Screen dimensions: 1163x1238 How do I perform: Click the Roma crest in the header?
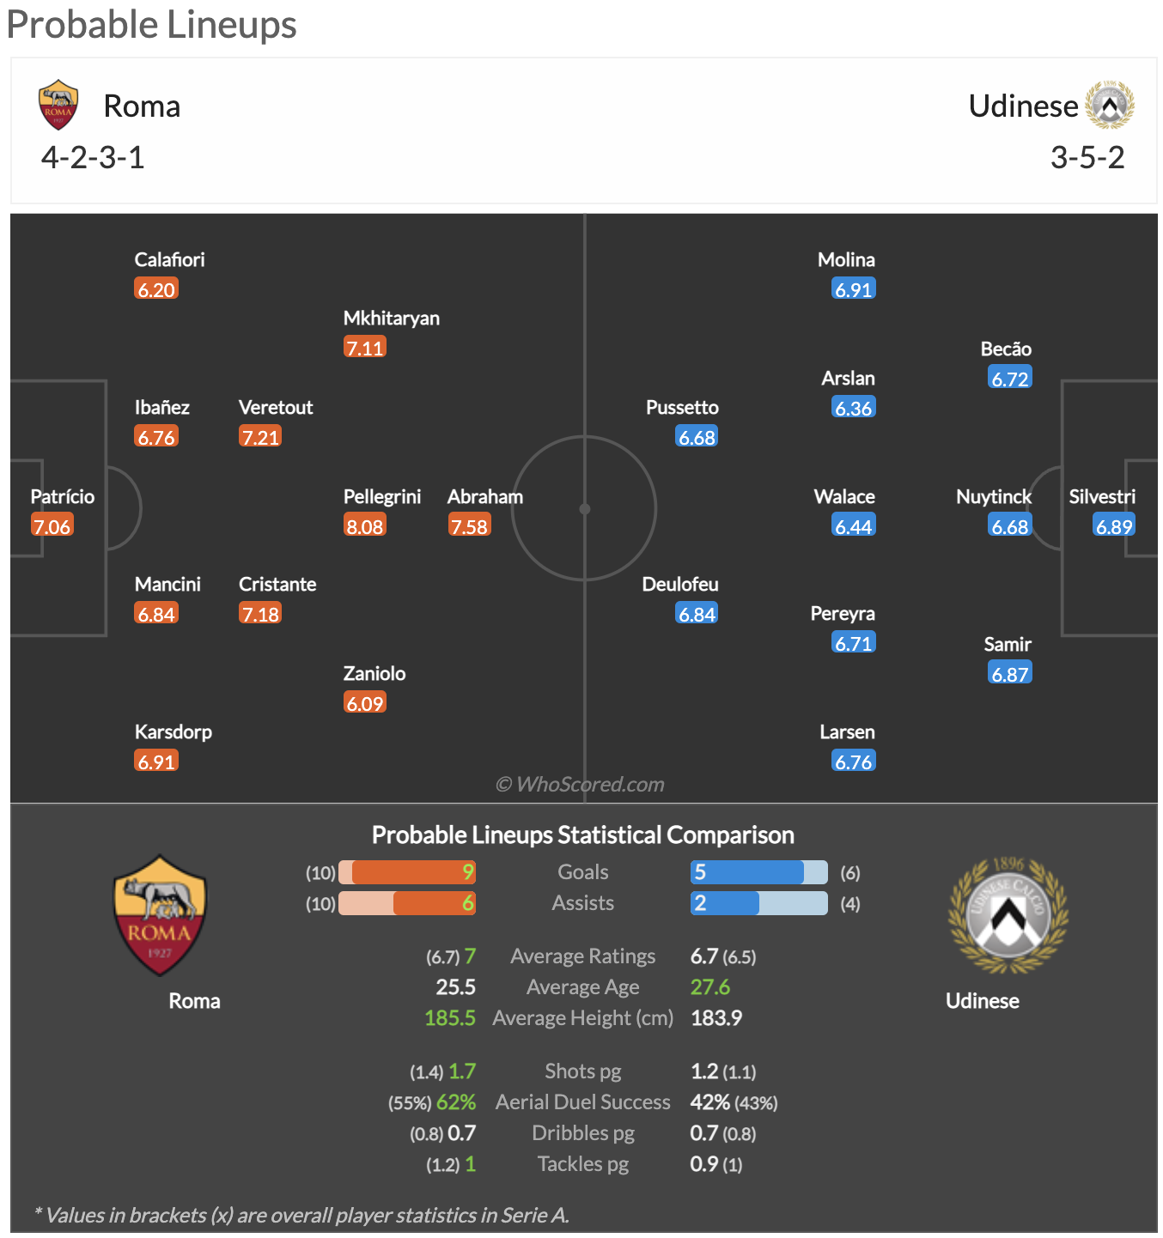coord(58,105)
